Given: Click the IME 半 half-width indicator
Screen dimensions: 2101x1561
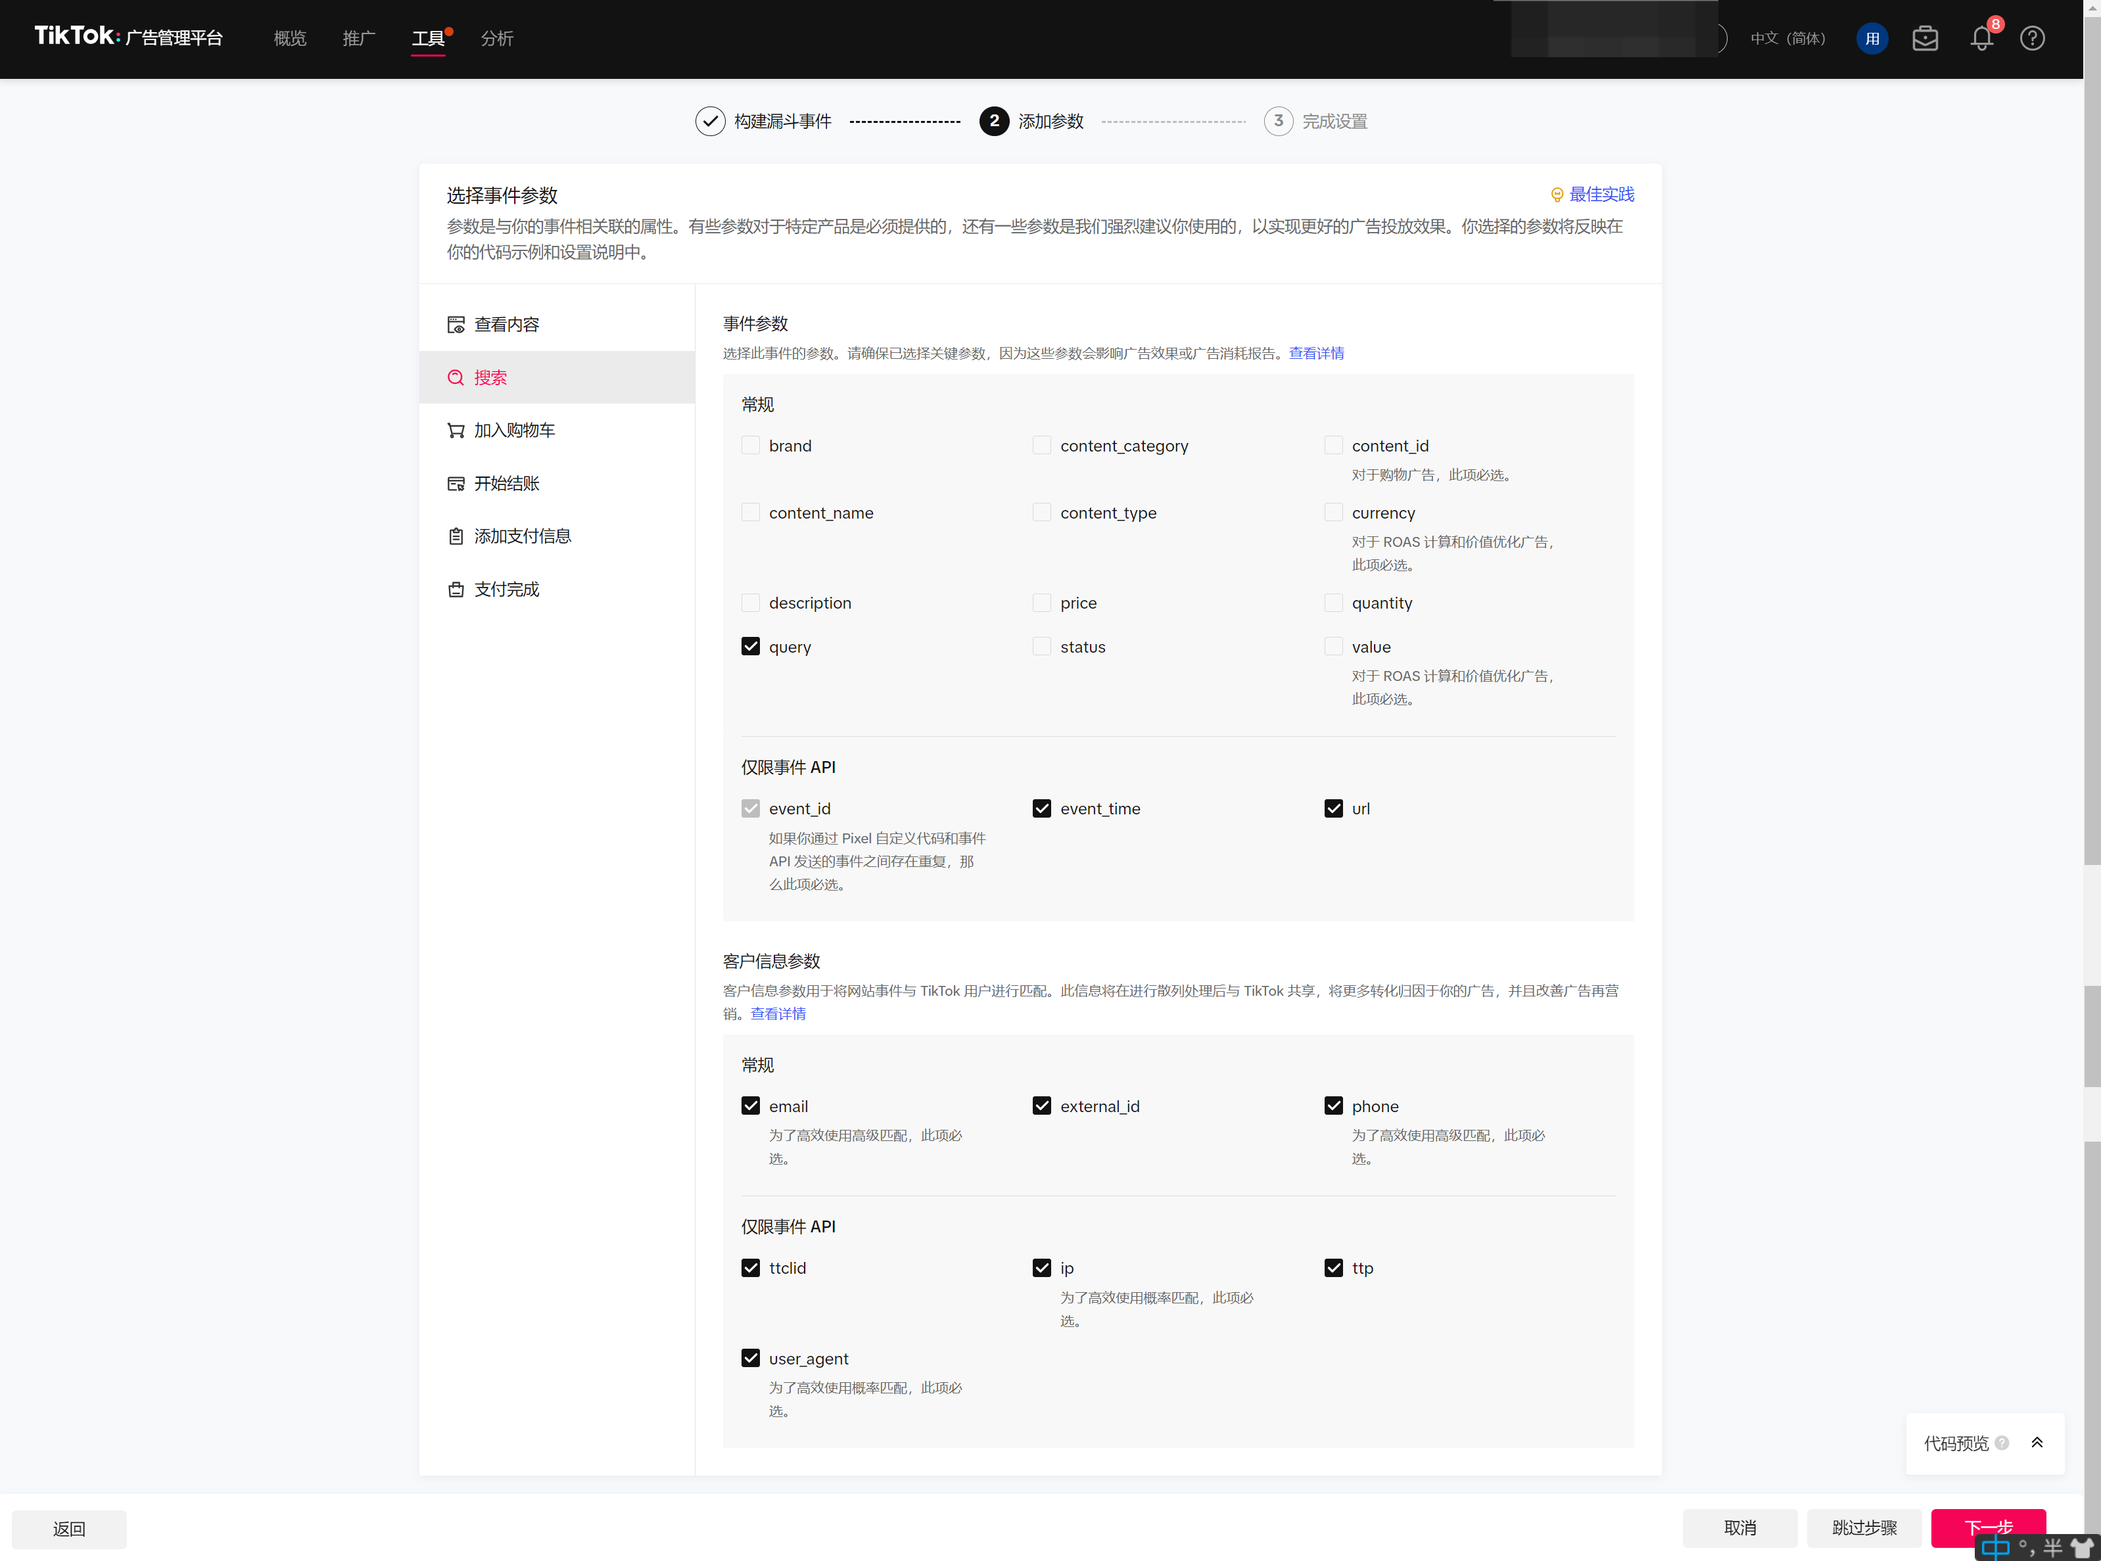Looking at the screenshot, I should click(2053, 1548).
